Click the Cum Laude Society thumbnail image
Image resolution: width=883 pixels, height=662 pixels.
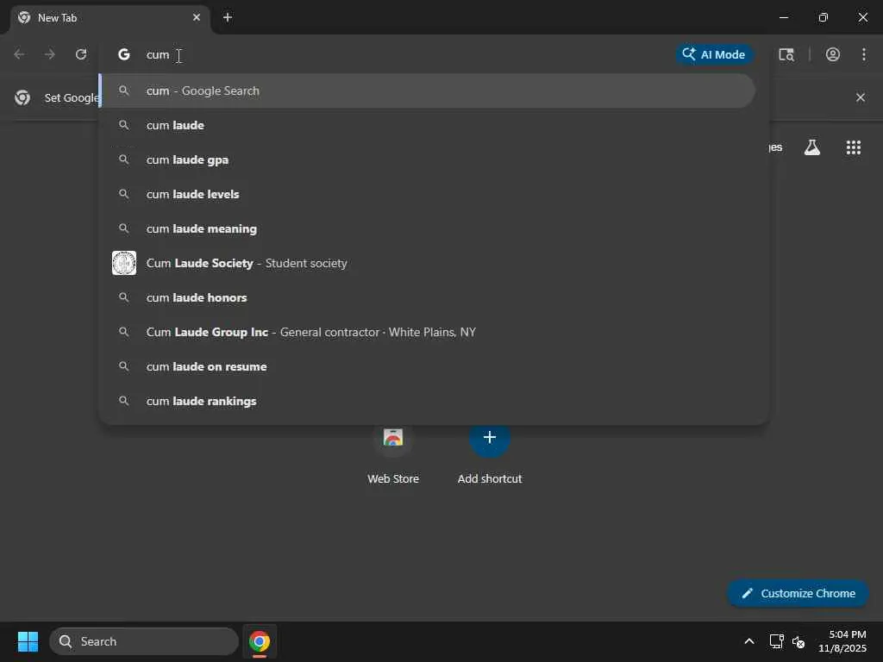click(x=124, y=263)
